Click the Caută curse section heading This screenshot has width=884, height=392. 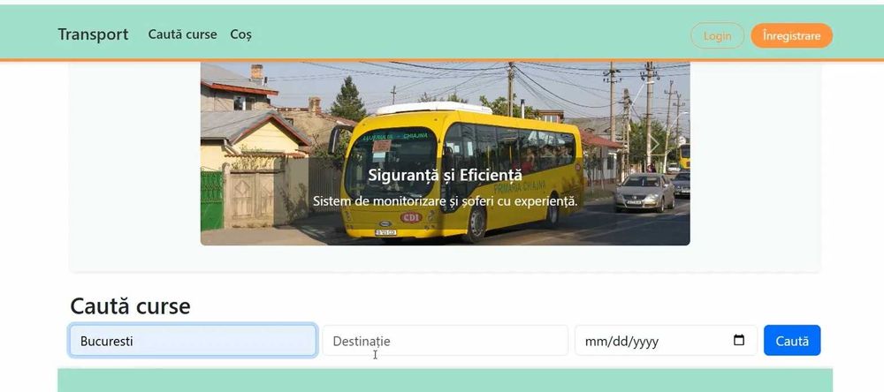coord(130,306)
